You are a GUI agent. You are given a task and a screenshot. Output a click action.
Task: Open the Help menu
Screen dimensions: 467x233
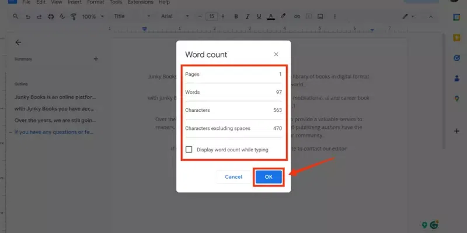coord(164,2)
